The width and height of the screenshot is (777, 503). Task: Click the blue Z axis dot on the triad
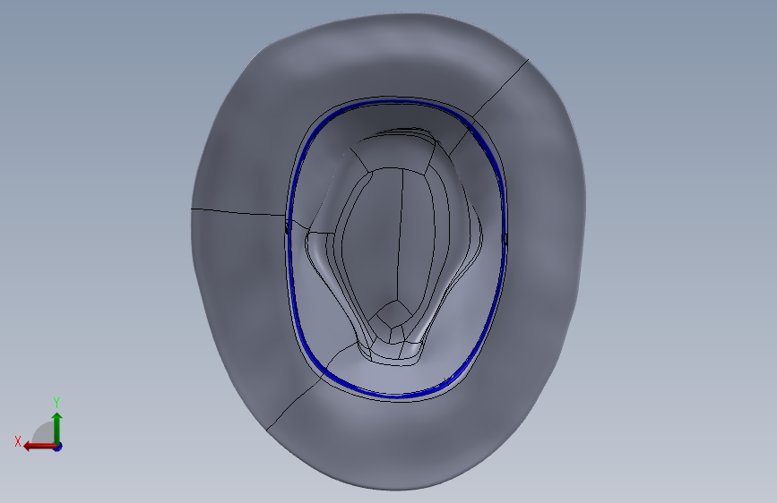[58, 448]
